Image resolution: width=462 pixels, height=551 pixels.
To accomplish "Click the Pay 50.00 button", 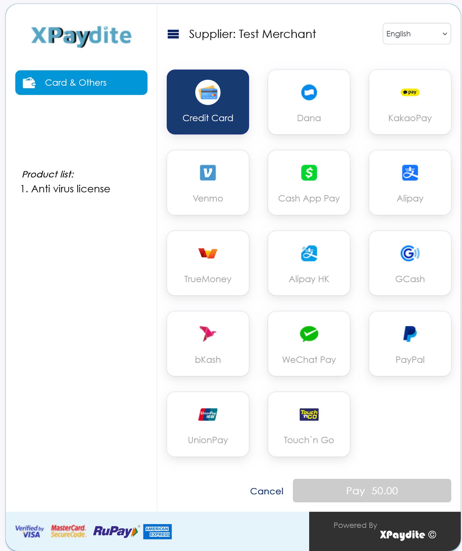I will [372, 490].
